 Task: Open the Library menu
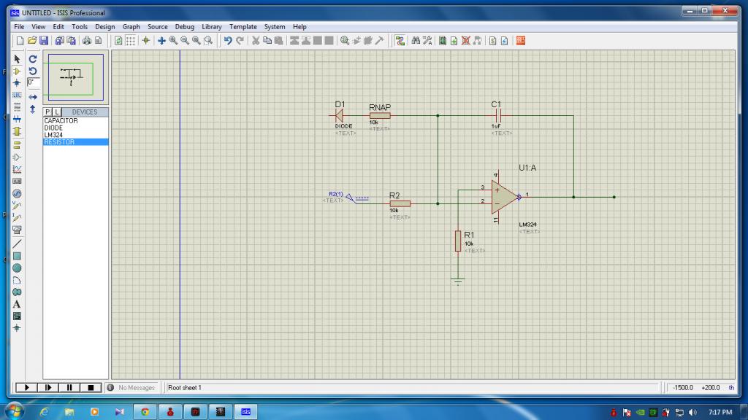click(x=211, y=27)
